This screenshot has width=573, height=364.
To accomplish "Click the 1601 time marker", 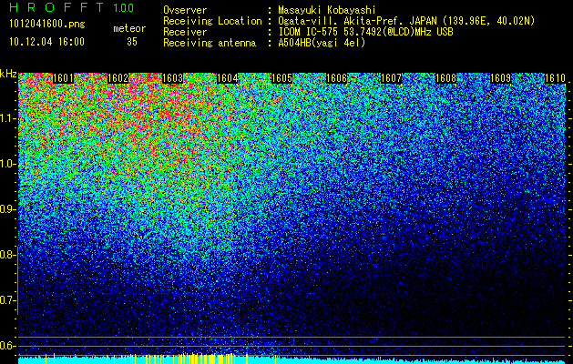I will click(63, 78).
